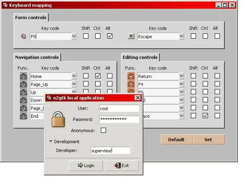Click the Developer field containing supervisor

coord(110,150)
